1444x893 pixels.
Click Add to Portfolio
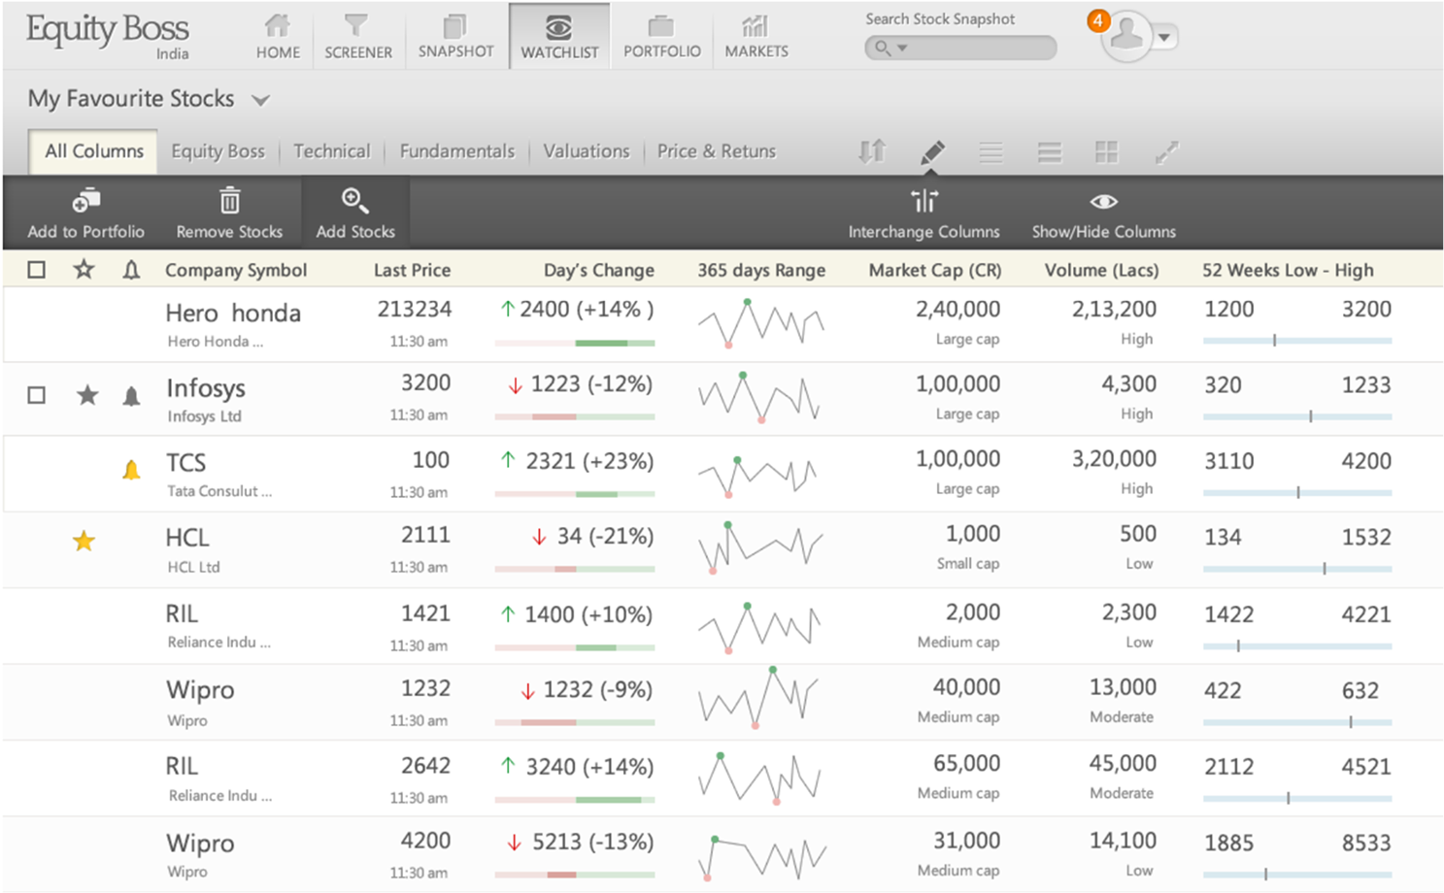[85, 214]
